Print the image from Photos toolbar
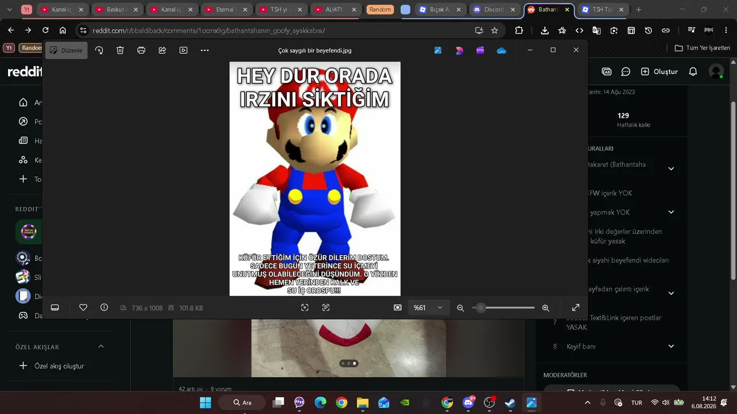This screenshot has width=737, height=414. click(x=141, y=51)
